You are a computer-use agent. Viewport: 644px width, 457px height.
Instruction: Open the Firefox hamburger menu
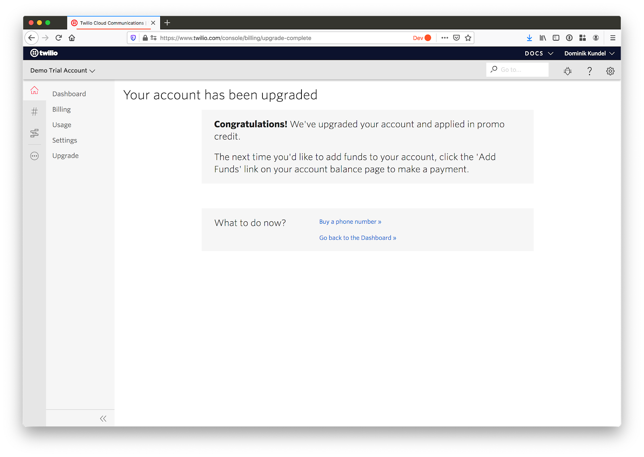(x=613, y=38)
